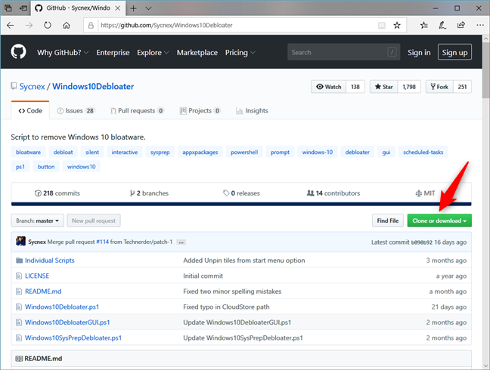Select the Code tab
Image resolution: width=490 pixels, height=370 pixels.
[30, 111]
